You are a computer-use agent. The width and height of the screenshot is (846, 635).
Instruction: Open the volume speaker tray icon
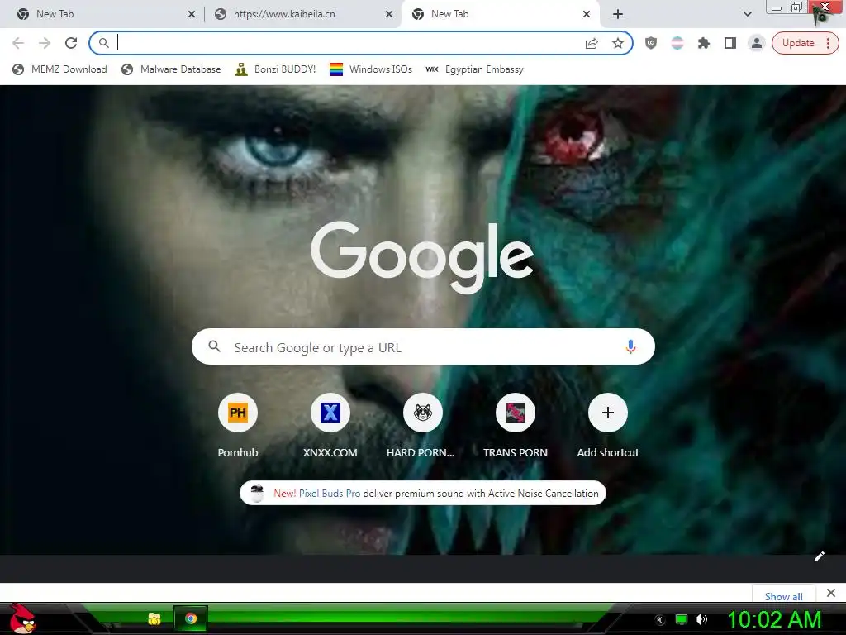pyautogui.click(x=701, y=620)
